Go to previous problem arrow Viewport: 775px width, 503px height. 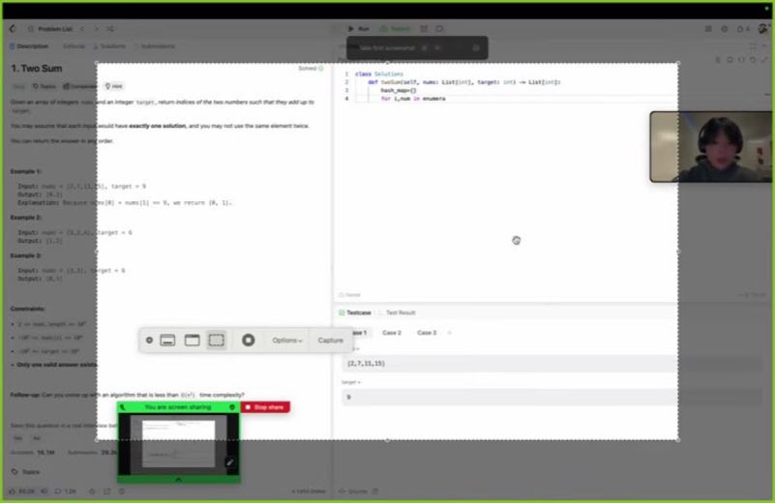(x=82, y=29)
